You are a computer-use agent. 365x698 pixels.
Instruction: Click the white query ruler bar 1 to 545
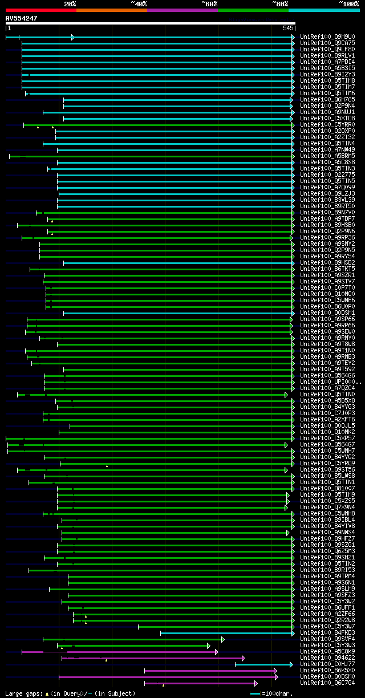click(150, 24)
